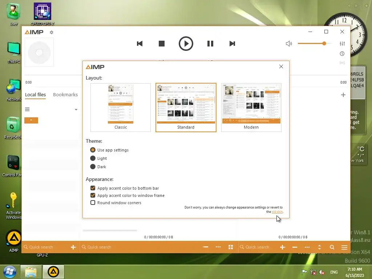Mute sound via the speaker icon

pos(289,44)
